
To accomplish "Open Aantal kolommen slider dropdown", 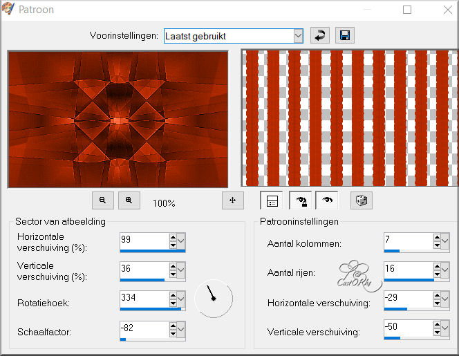I will click(x=445, y=241).
